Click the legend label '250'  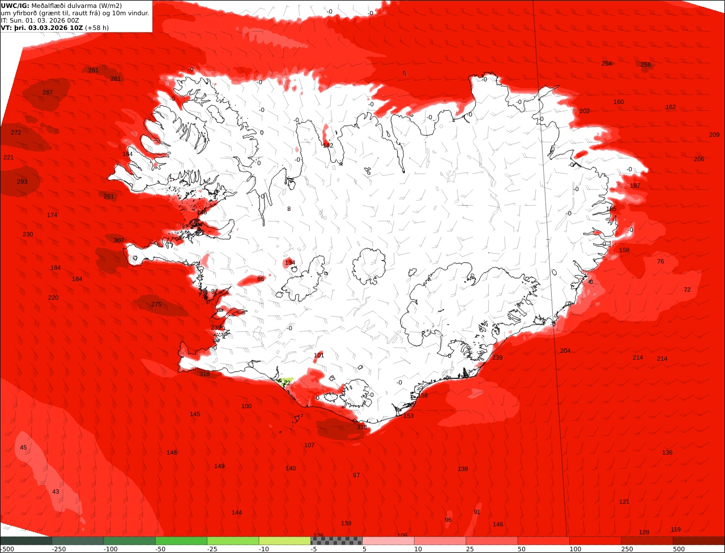[x=627, y=549]
